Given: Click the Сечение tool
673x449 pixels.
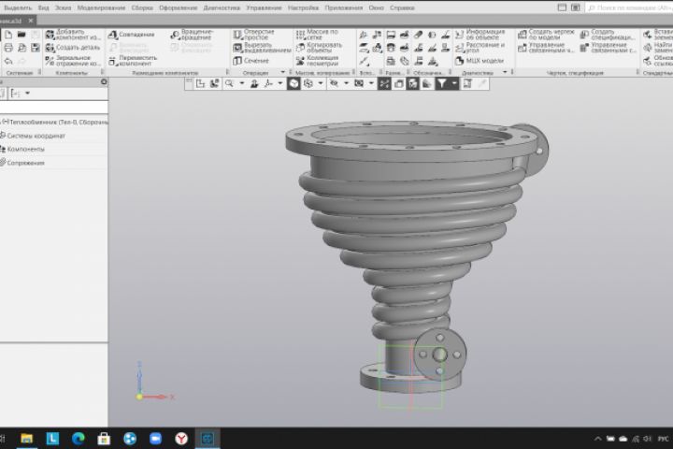Looking at the screenshot, I should coord(251,61).
